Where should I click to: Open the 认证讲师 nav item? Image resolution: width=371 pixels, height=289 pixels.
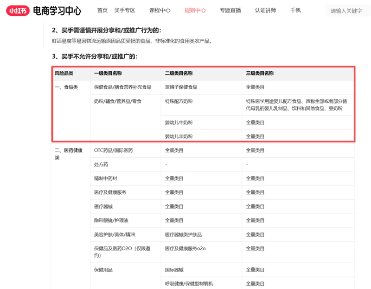pos(265,10)
